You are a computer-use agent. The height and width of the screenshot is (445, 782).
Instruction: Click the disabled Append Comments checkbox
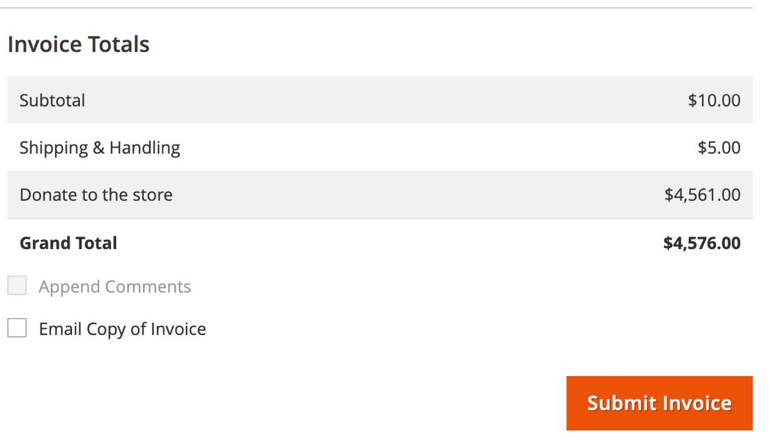click(17, 285)
